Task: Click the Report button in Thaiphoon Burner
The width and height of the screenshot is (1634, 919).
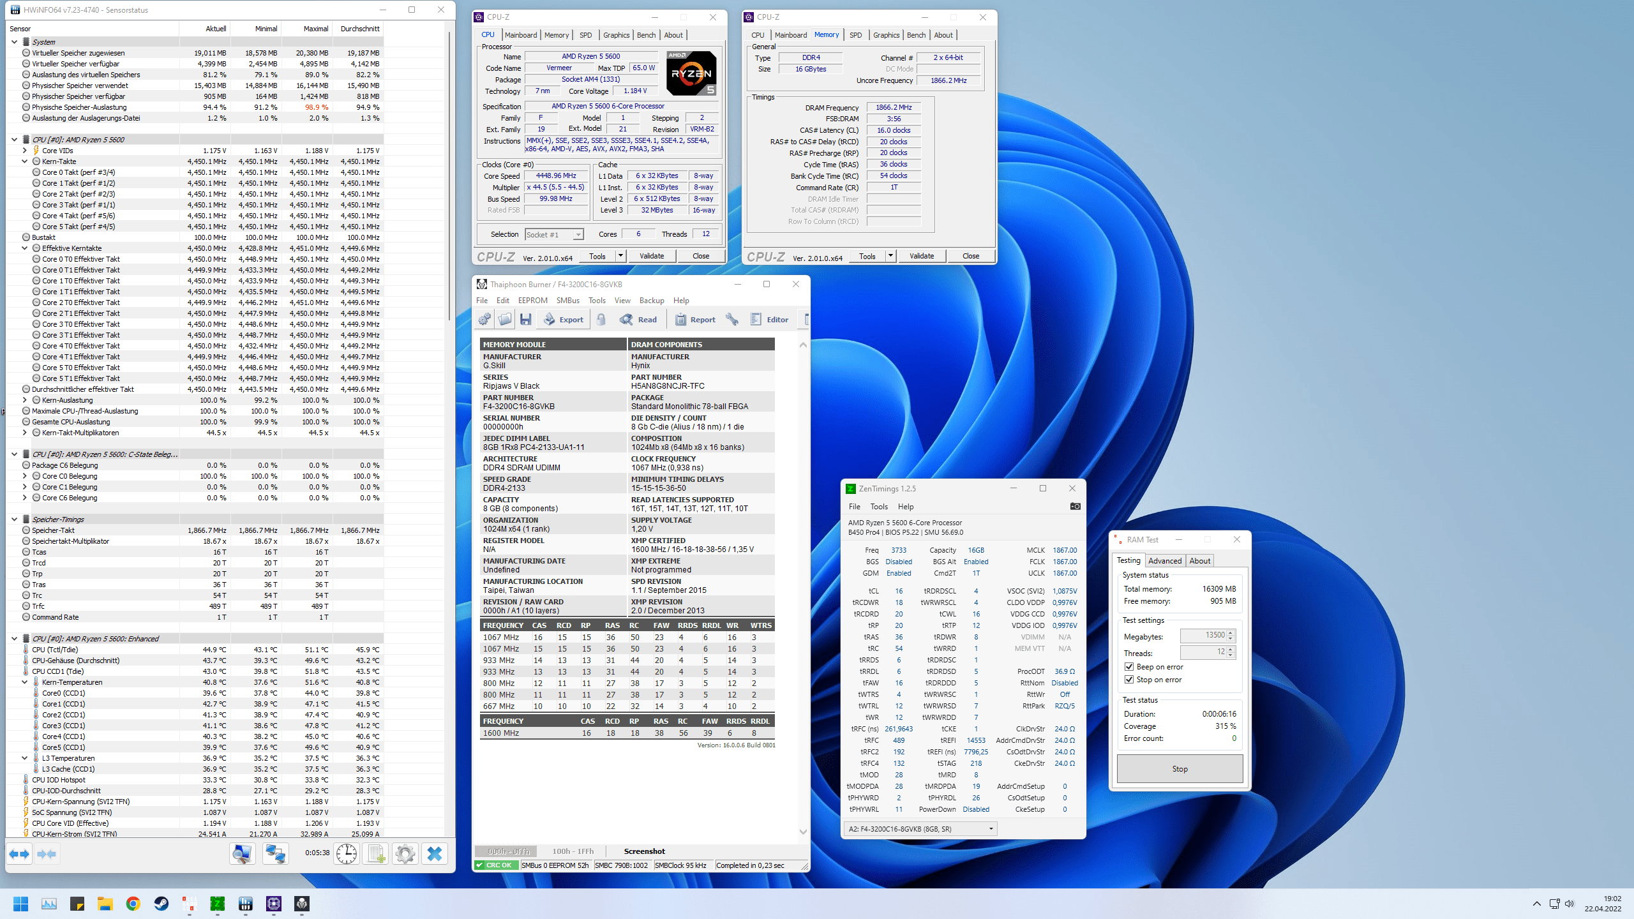Action: [695, 320]
